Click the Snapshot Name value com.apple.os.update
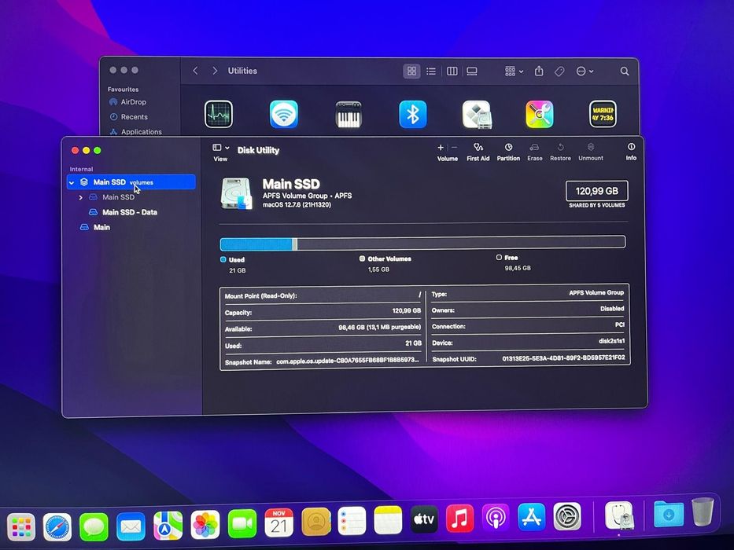The image size is (734, 550). [x=348, y=361]
